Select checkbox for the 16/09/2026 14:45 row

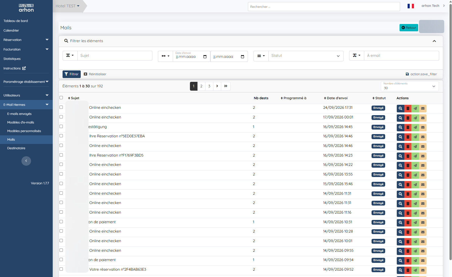61,127
